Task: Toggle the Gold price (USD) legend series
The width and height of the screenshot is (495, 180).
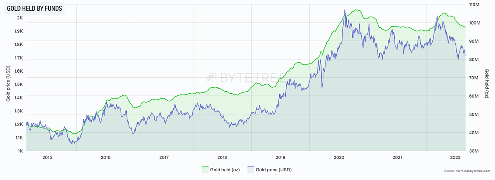Action: tap(274, 169)
